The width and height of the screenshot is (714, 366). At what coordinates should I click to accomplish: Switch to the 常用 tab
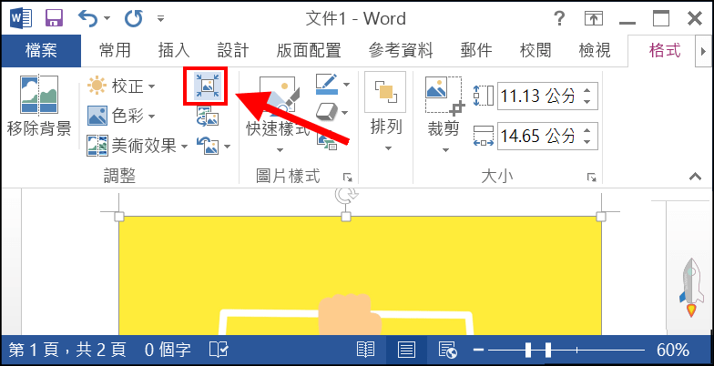[x=115, y=51]
